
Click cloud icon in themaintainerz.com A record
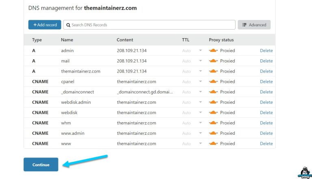pos(213,71)
